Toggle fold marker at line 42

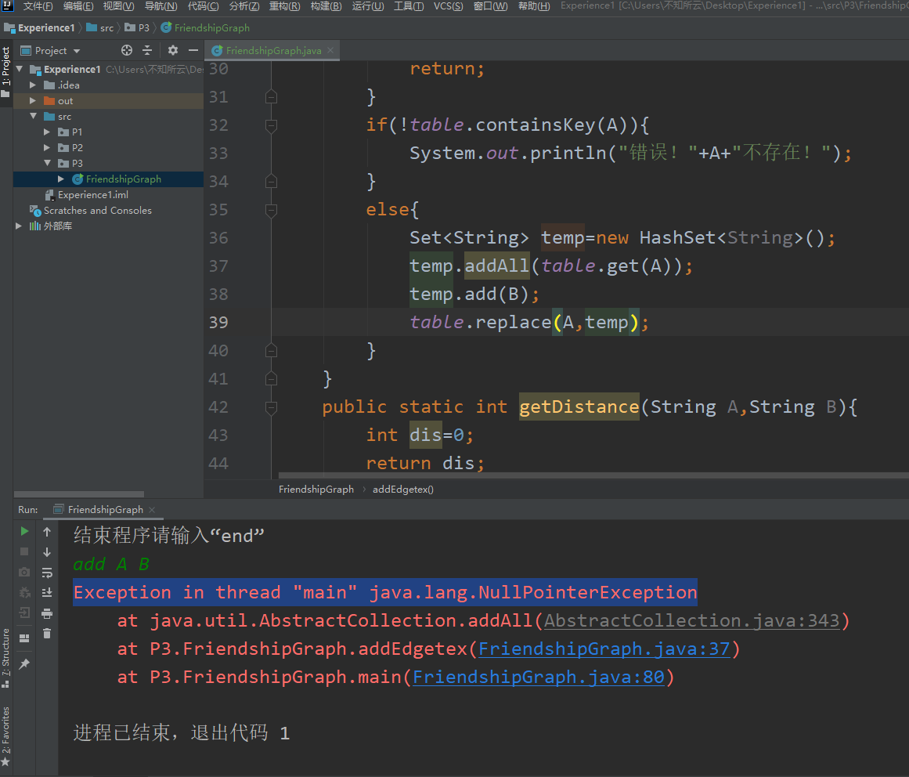[271, 407]
